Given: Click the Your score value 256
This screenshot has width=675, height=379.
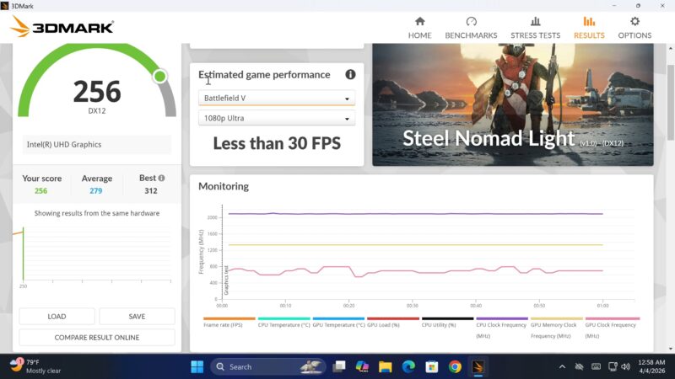Looking at the screenshot, I should pos(40,191).
